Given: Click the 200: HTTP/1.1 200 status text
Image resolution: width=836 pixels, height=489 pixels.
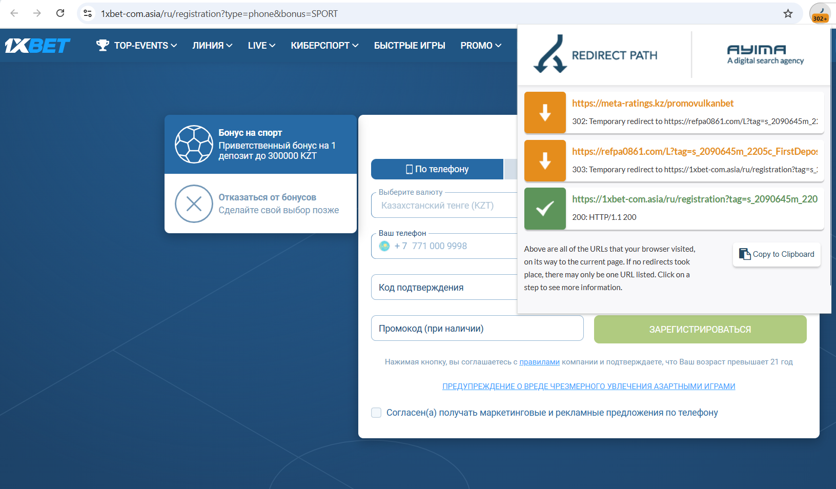Looking at the screenshot, I should click(x=604, y=217).
